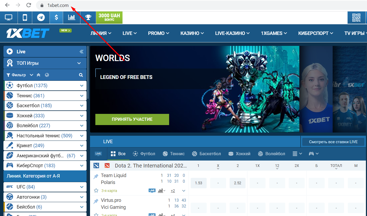Open the КИБЕРСПОРТ menu
The height and width of the screenshot is (216, 367).
click(316, 33)
